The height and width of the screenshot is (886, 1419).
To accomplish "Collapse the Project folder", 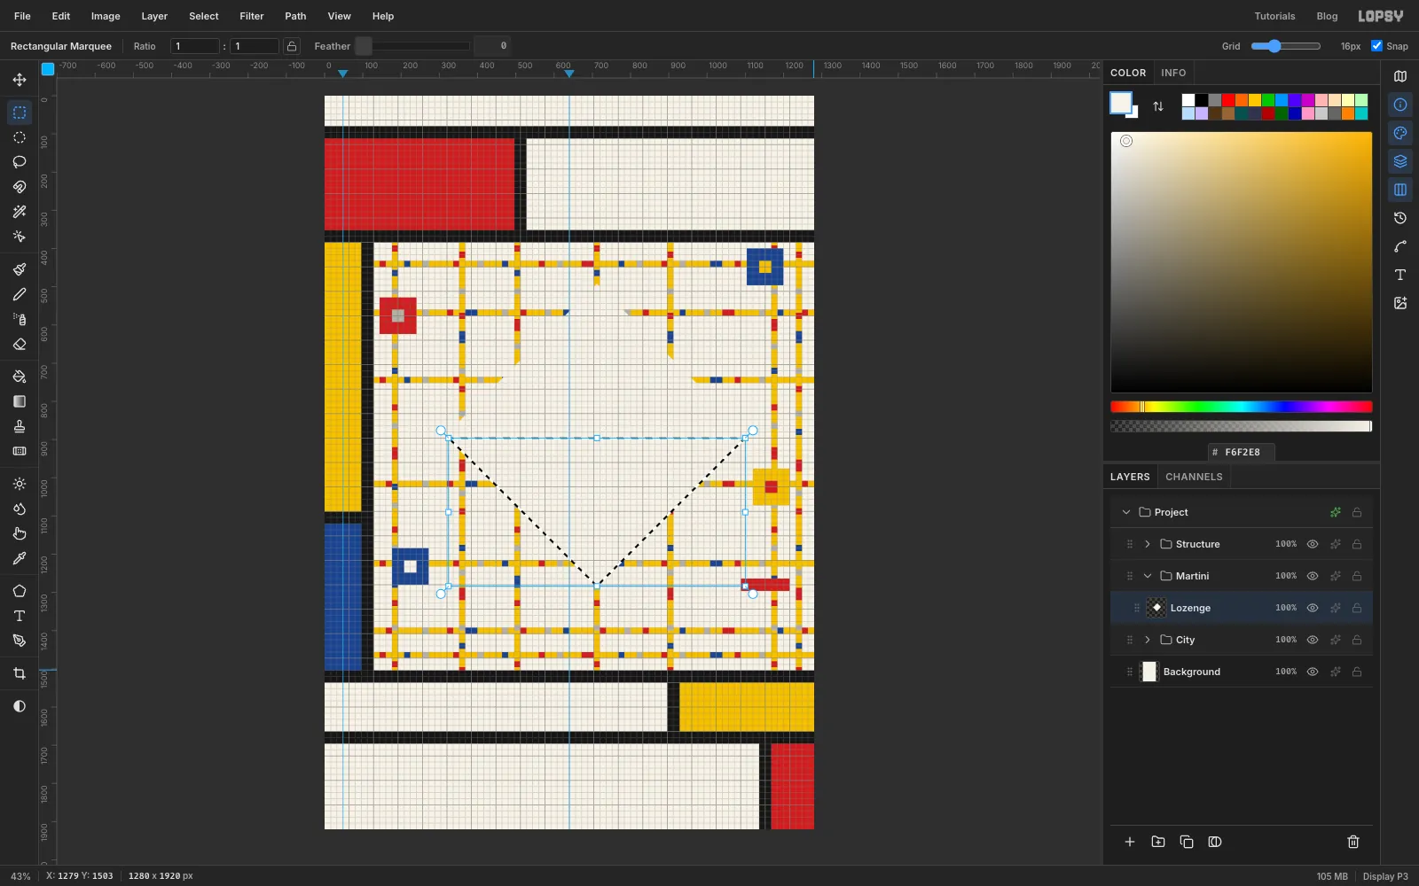I will [1126, 512].
